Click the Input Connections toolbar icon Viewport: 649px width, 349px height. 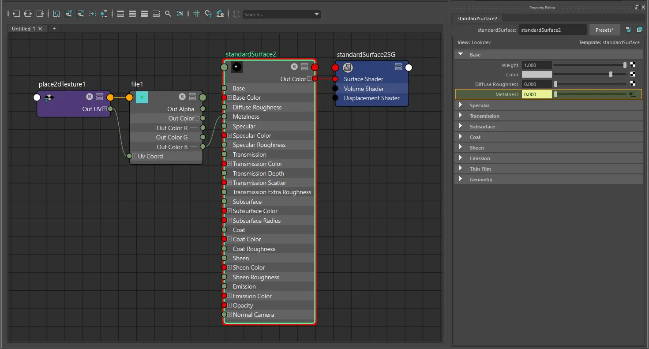point(16,14)
